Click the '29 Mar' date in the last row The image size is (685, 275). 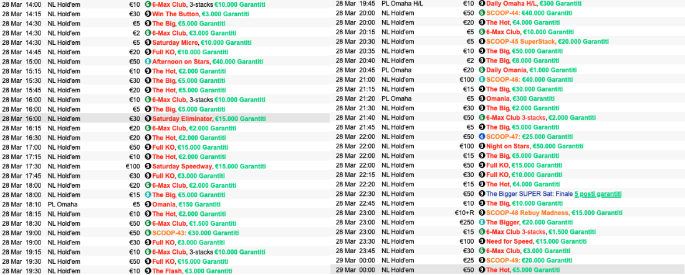(345, 270)
